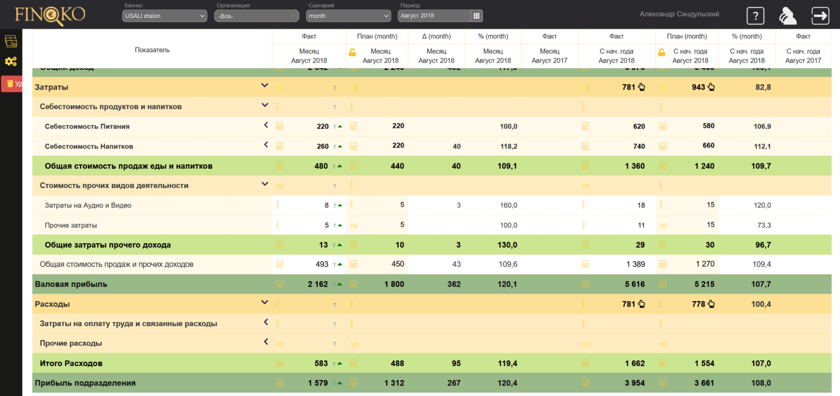The height and width of the screenshot is (396, 840).
Task: Click calculator icon left of 2 162 in Валовая прибыль
Action: tap(279, 284)
